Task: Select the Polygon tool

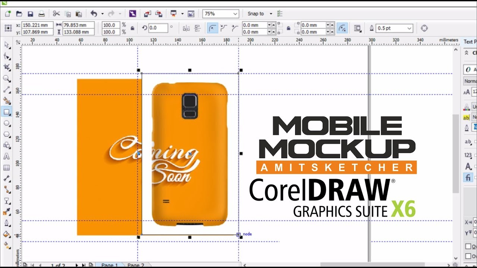Action: (7, 134)
